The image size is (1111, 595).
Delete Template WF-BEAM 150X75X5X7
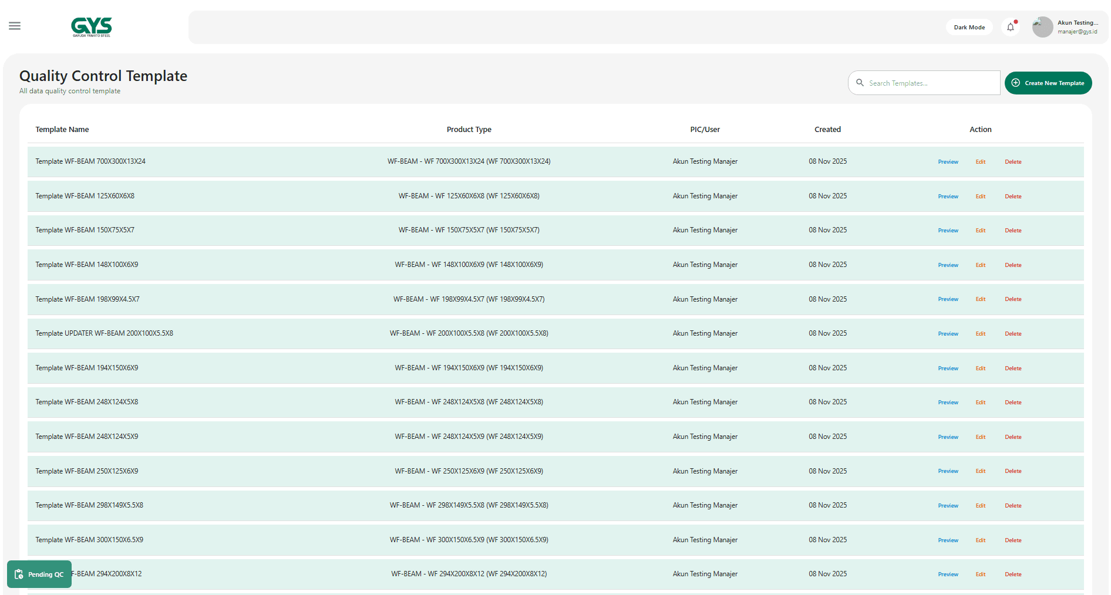[x=1013, y=231]
